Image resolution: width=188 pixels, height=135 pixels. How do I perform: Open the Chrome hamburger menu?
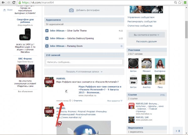click(185, 2)
